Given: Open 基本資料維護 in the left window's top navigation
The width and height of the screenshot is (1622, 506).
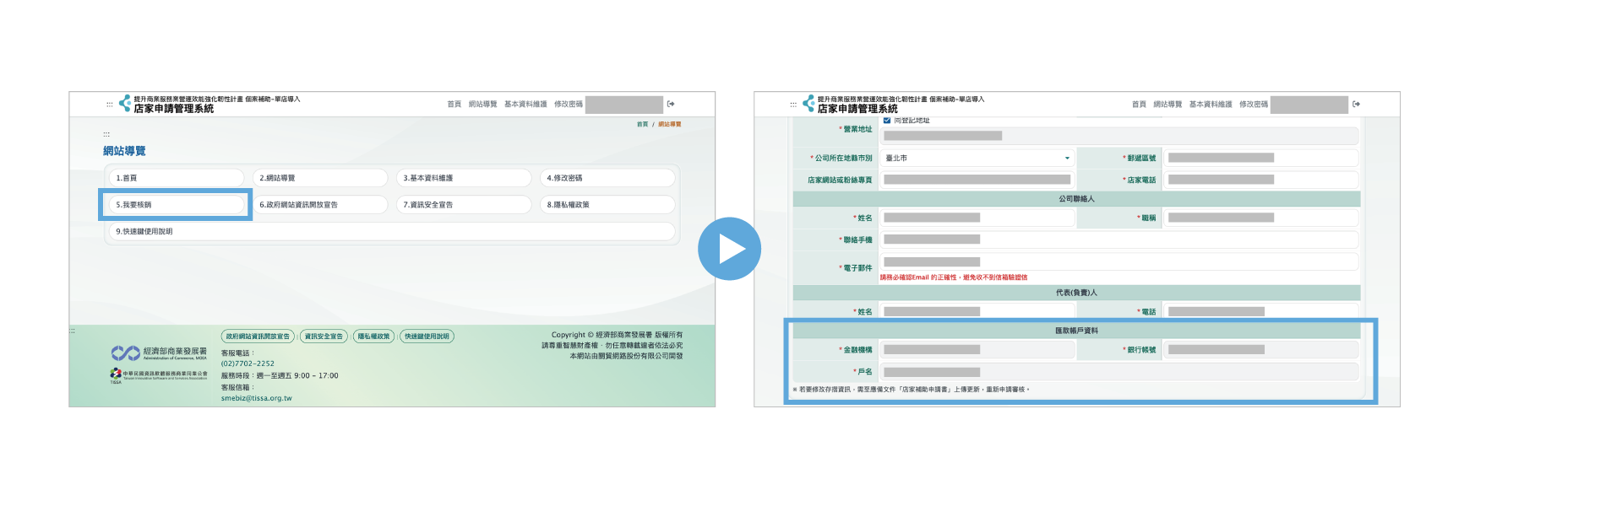Looking at the screenshot, I should [525, 105].
